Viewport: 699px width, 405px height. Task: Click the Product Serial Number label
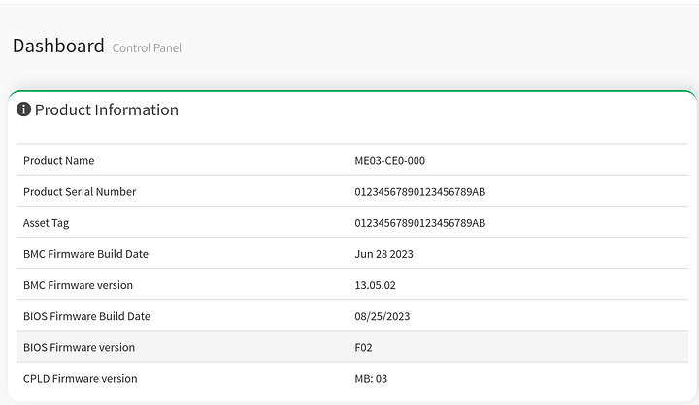coord(80,191)
